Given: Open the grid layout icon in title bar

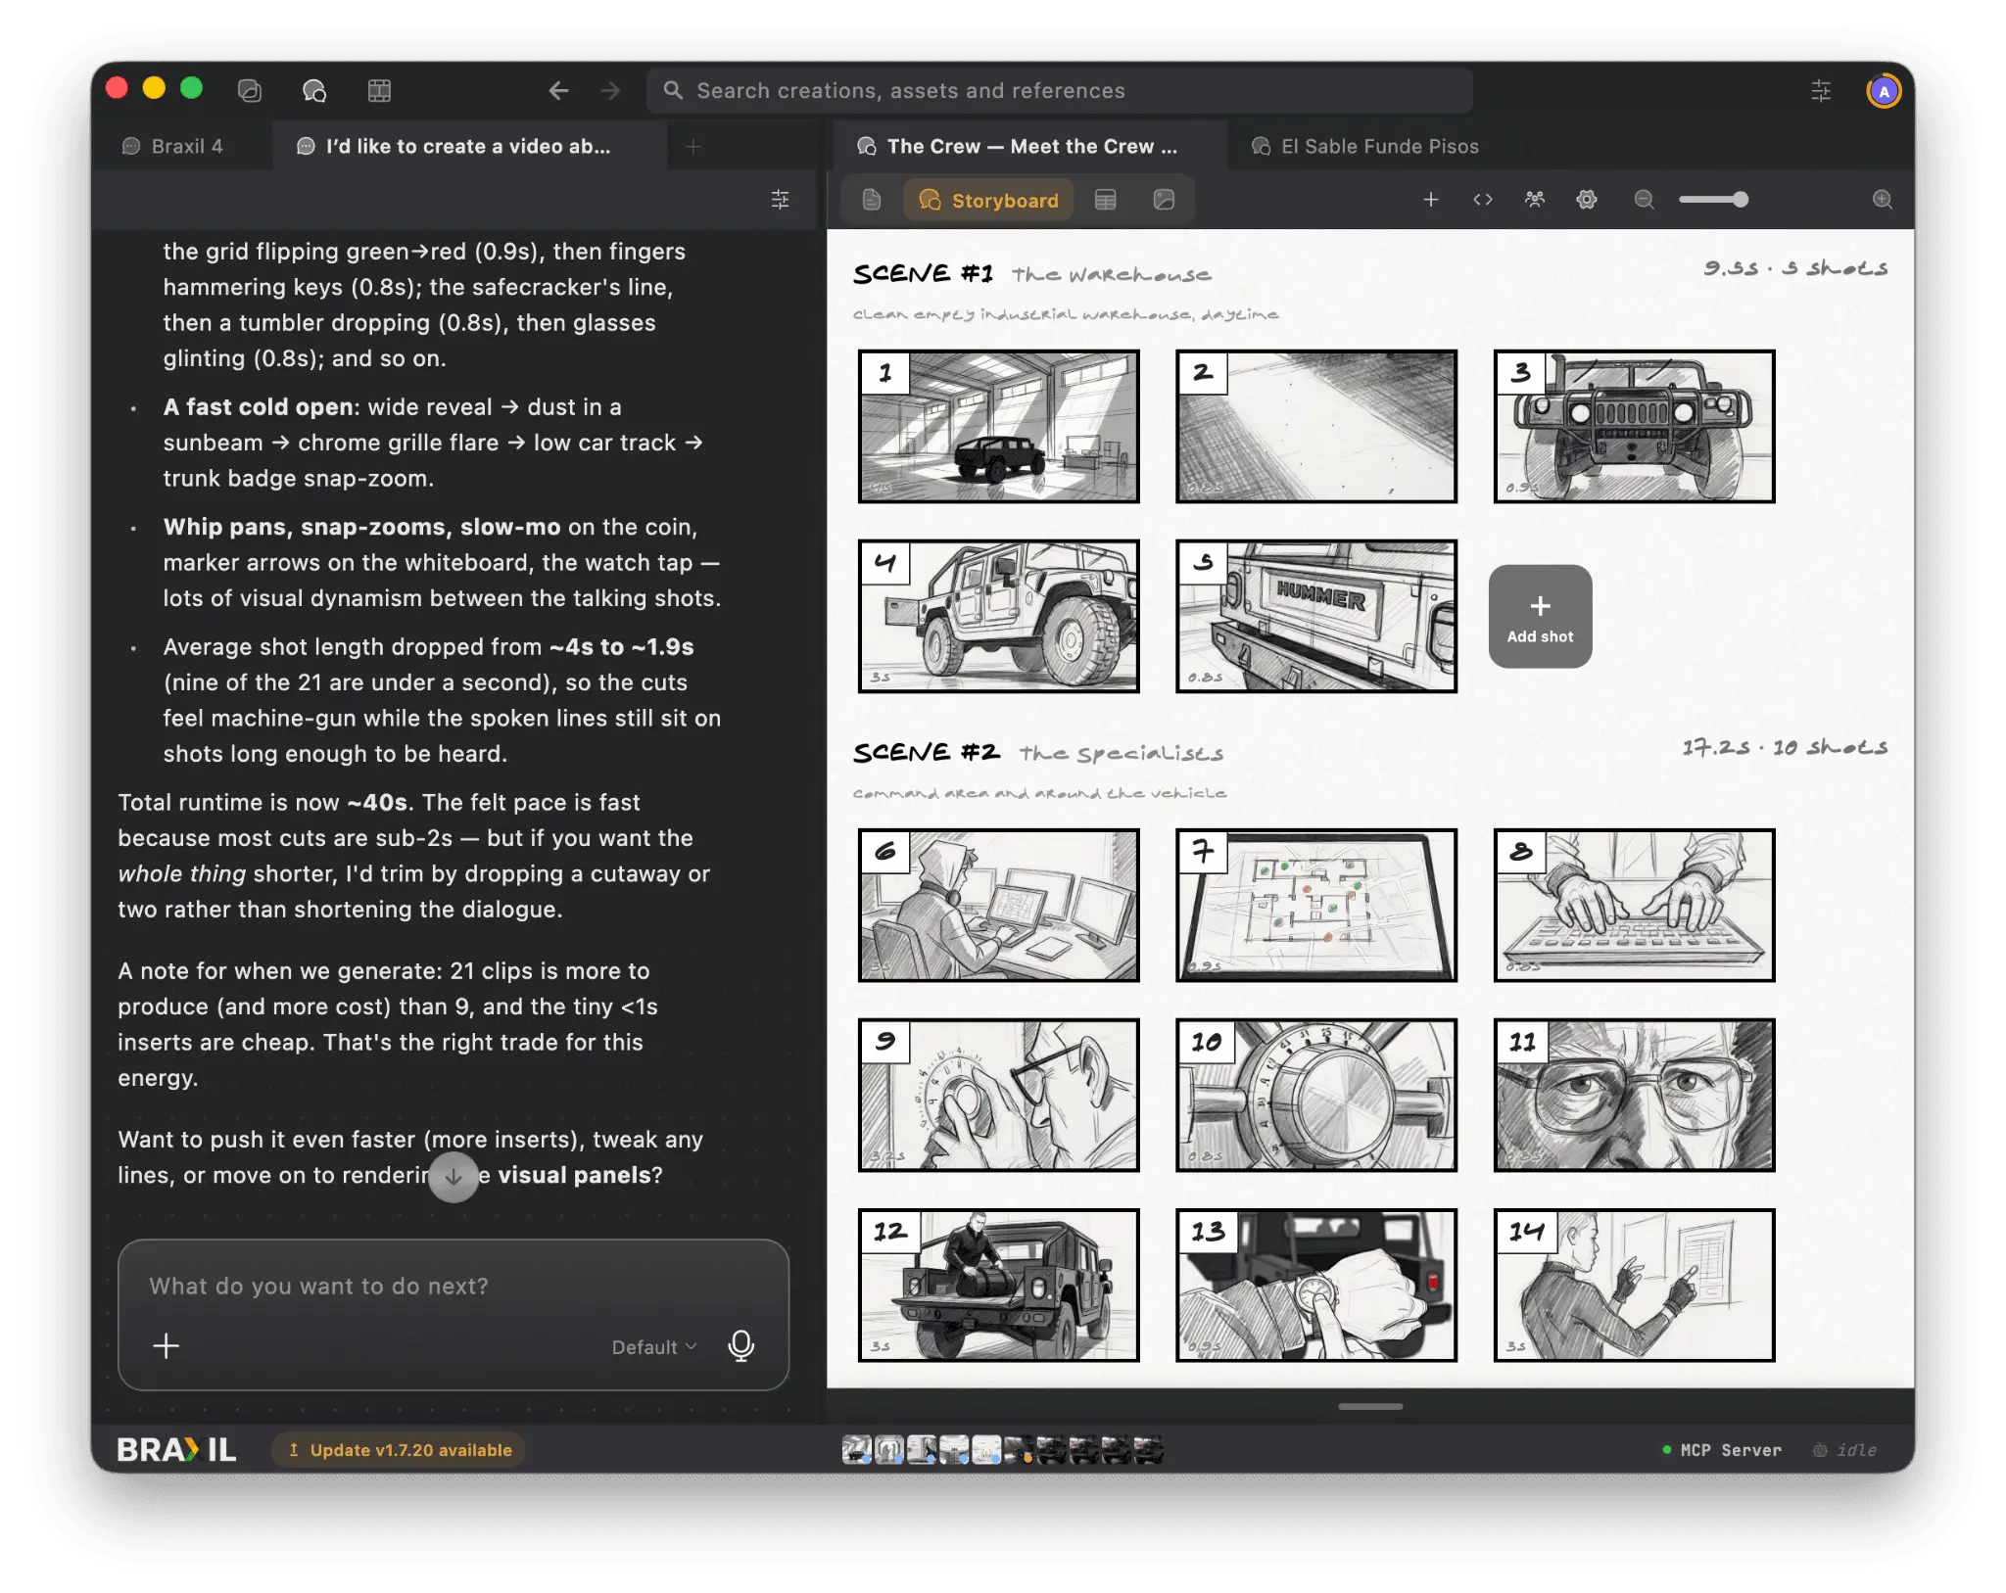Looking at the screenshot, I should click(379, 90).
